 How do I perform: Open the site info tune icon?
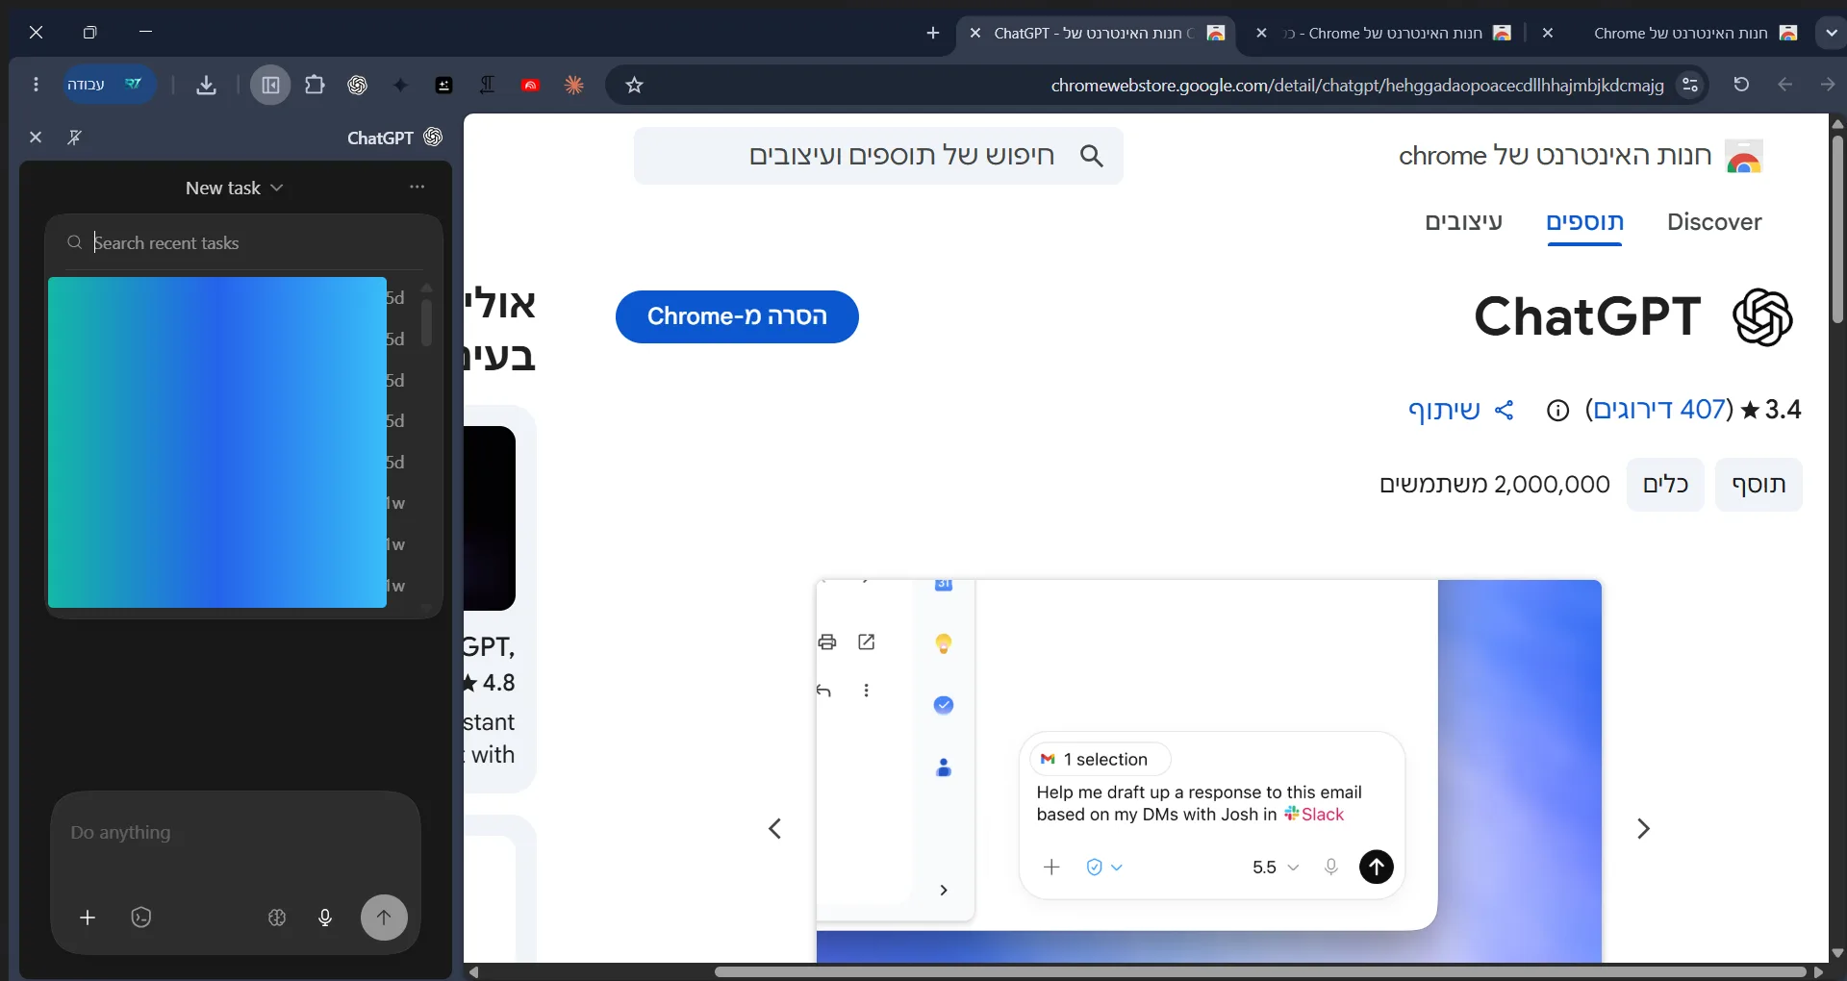coord(1690,85)
